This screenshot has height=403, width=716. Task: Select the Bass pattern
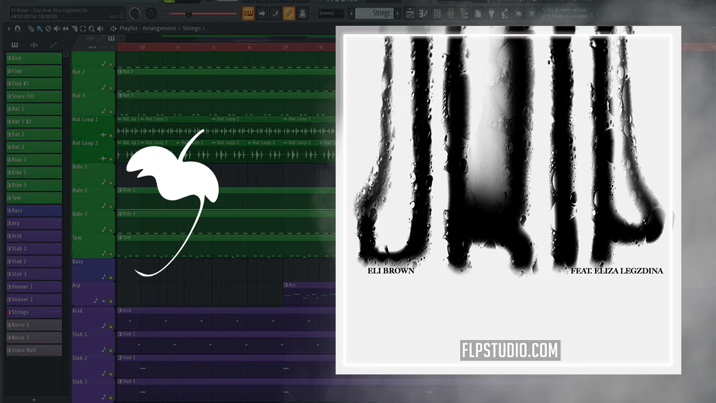pos(34,210)
